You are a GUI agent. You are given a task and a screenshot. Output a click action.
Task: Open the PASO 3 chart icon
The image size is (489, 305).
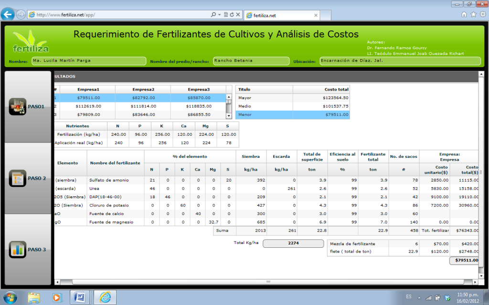pos(18,249)
